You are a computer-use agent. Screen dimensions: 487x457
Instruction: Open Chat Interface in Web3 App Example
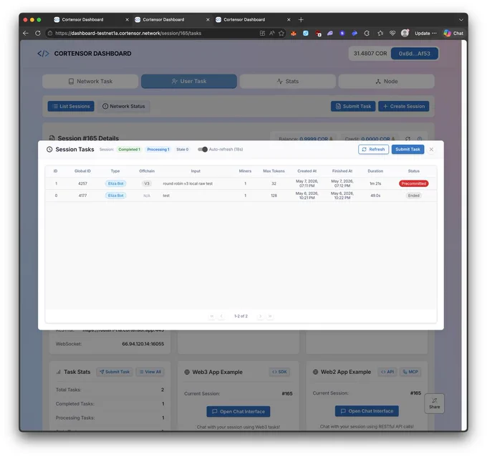[238, 412]
